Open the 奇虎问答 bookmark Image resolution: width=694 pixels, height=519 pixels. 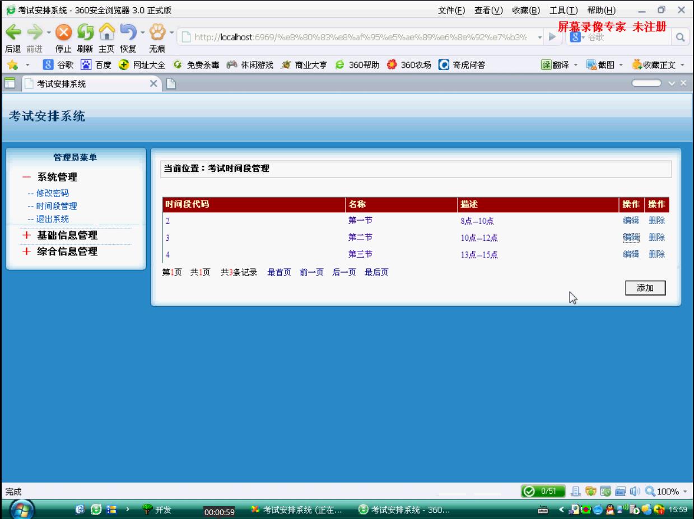pyautogui.click(x=462, y=65)
